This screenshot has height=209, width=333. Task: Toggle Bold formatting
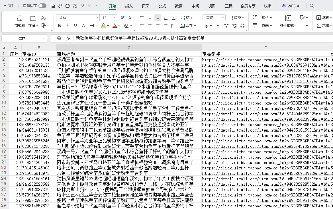(x=60, y=26)
